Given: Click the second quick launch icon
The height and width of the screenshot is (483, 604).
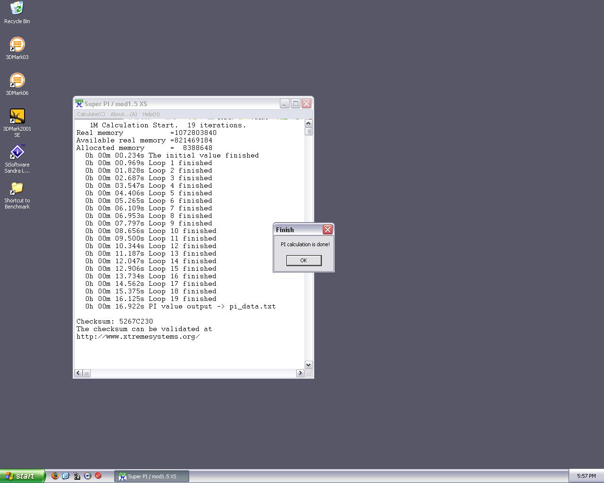Looking at the screenshot, I should click(66, 476).
